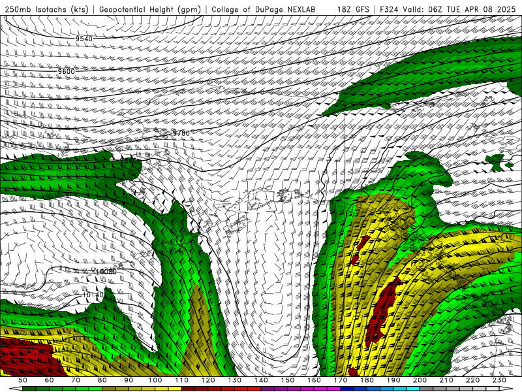Click the '250mb Isotachs (kts)' title text
Viewport: 522px width, 392px height.
(x=46, y=10)
